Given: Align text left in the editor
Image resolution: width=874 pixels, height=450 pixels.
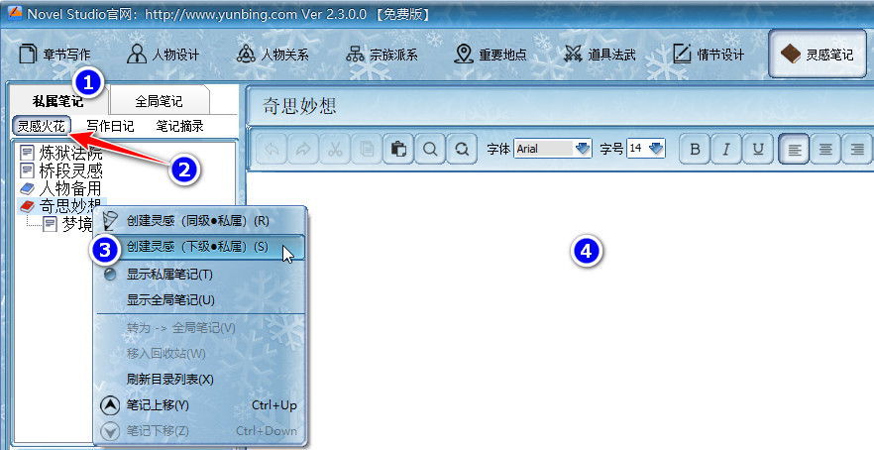Looking at the screenshot, I should point(794,149).
